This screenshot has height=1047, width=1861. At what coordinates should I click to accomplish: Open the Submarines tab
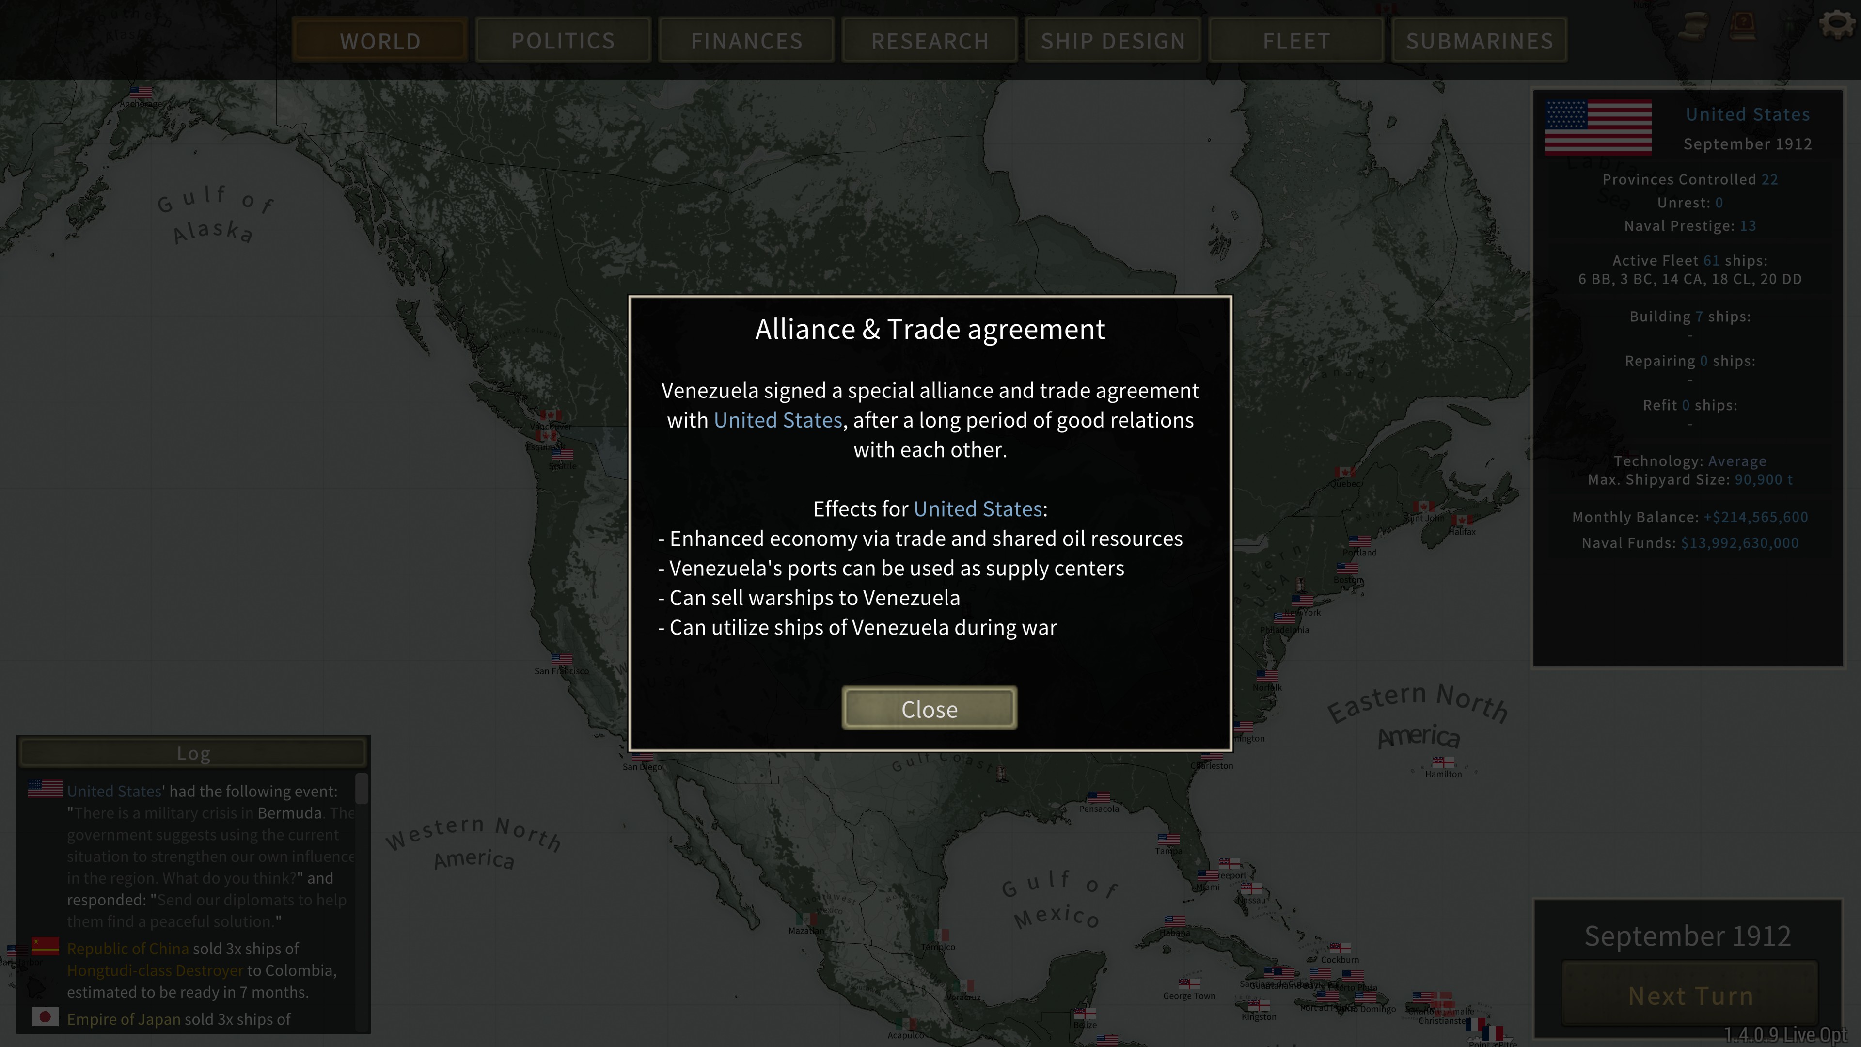pyautogui.click(x=1479, y=41)
